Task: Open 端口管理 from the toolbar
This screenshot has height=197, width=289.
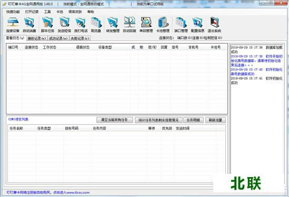Action: (181, 25)
